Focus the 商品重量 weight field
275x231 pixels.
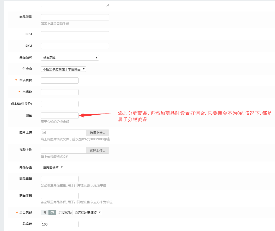point(60,179)
